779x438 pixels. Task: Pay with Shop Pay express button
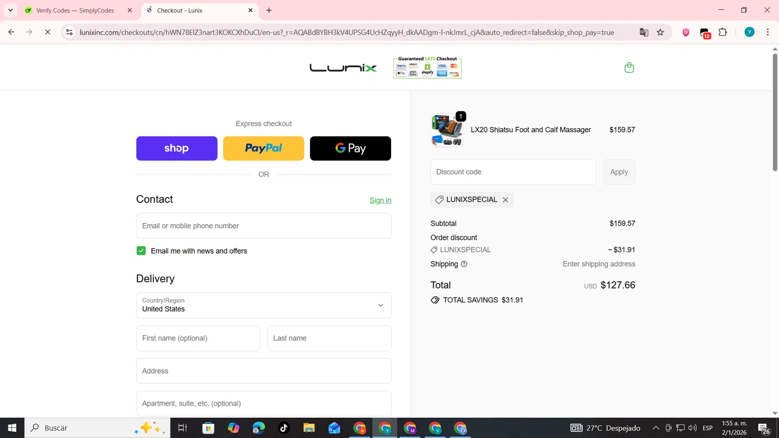point(177,148)
